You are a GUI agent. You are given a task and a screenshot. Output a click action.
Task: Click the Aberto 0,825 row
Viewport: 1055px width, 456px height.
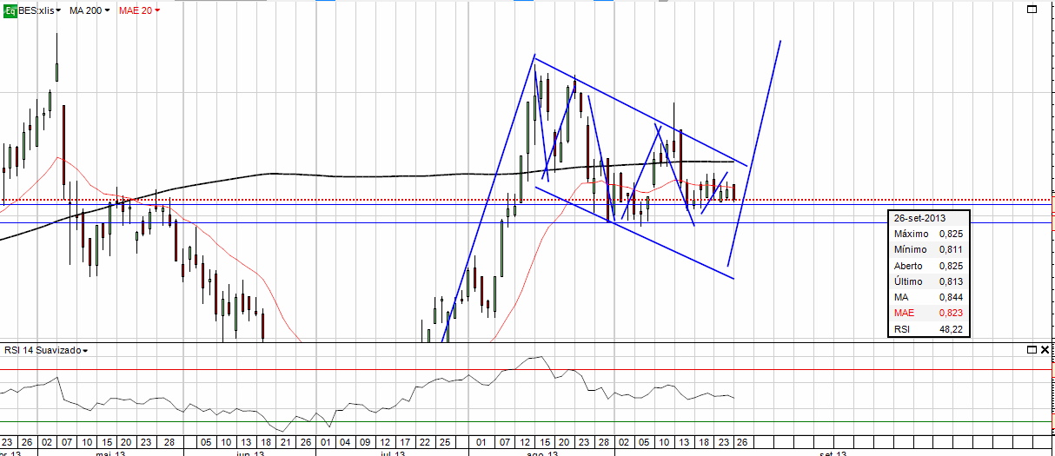[x=927, y=266]
